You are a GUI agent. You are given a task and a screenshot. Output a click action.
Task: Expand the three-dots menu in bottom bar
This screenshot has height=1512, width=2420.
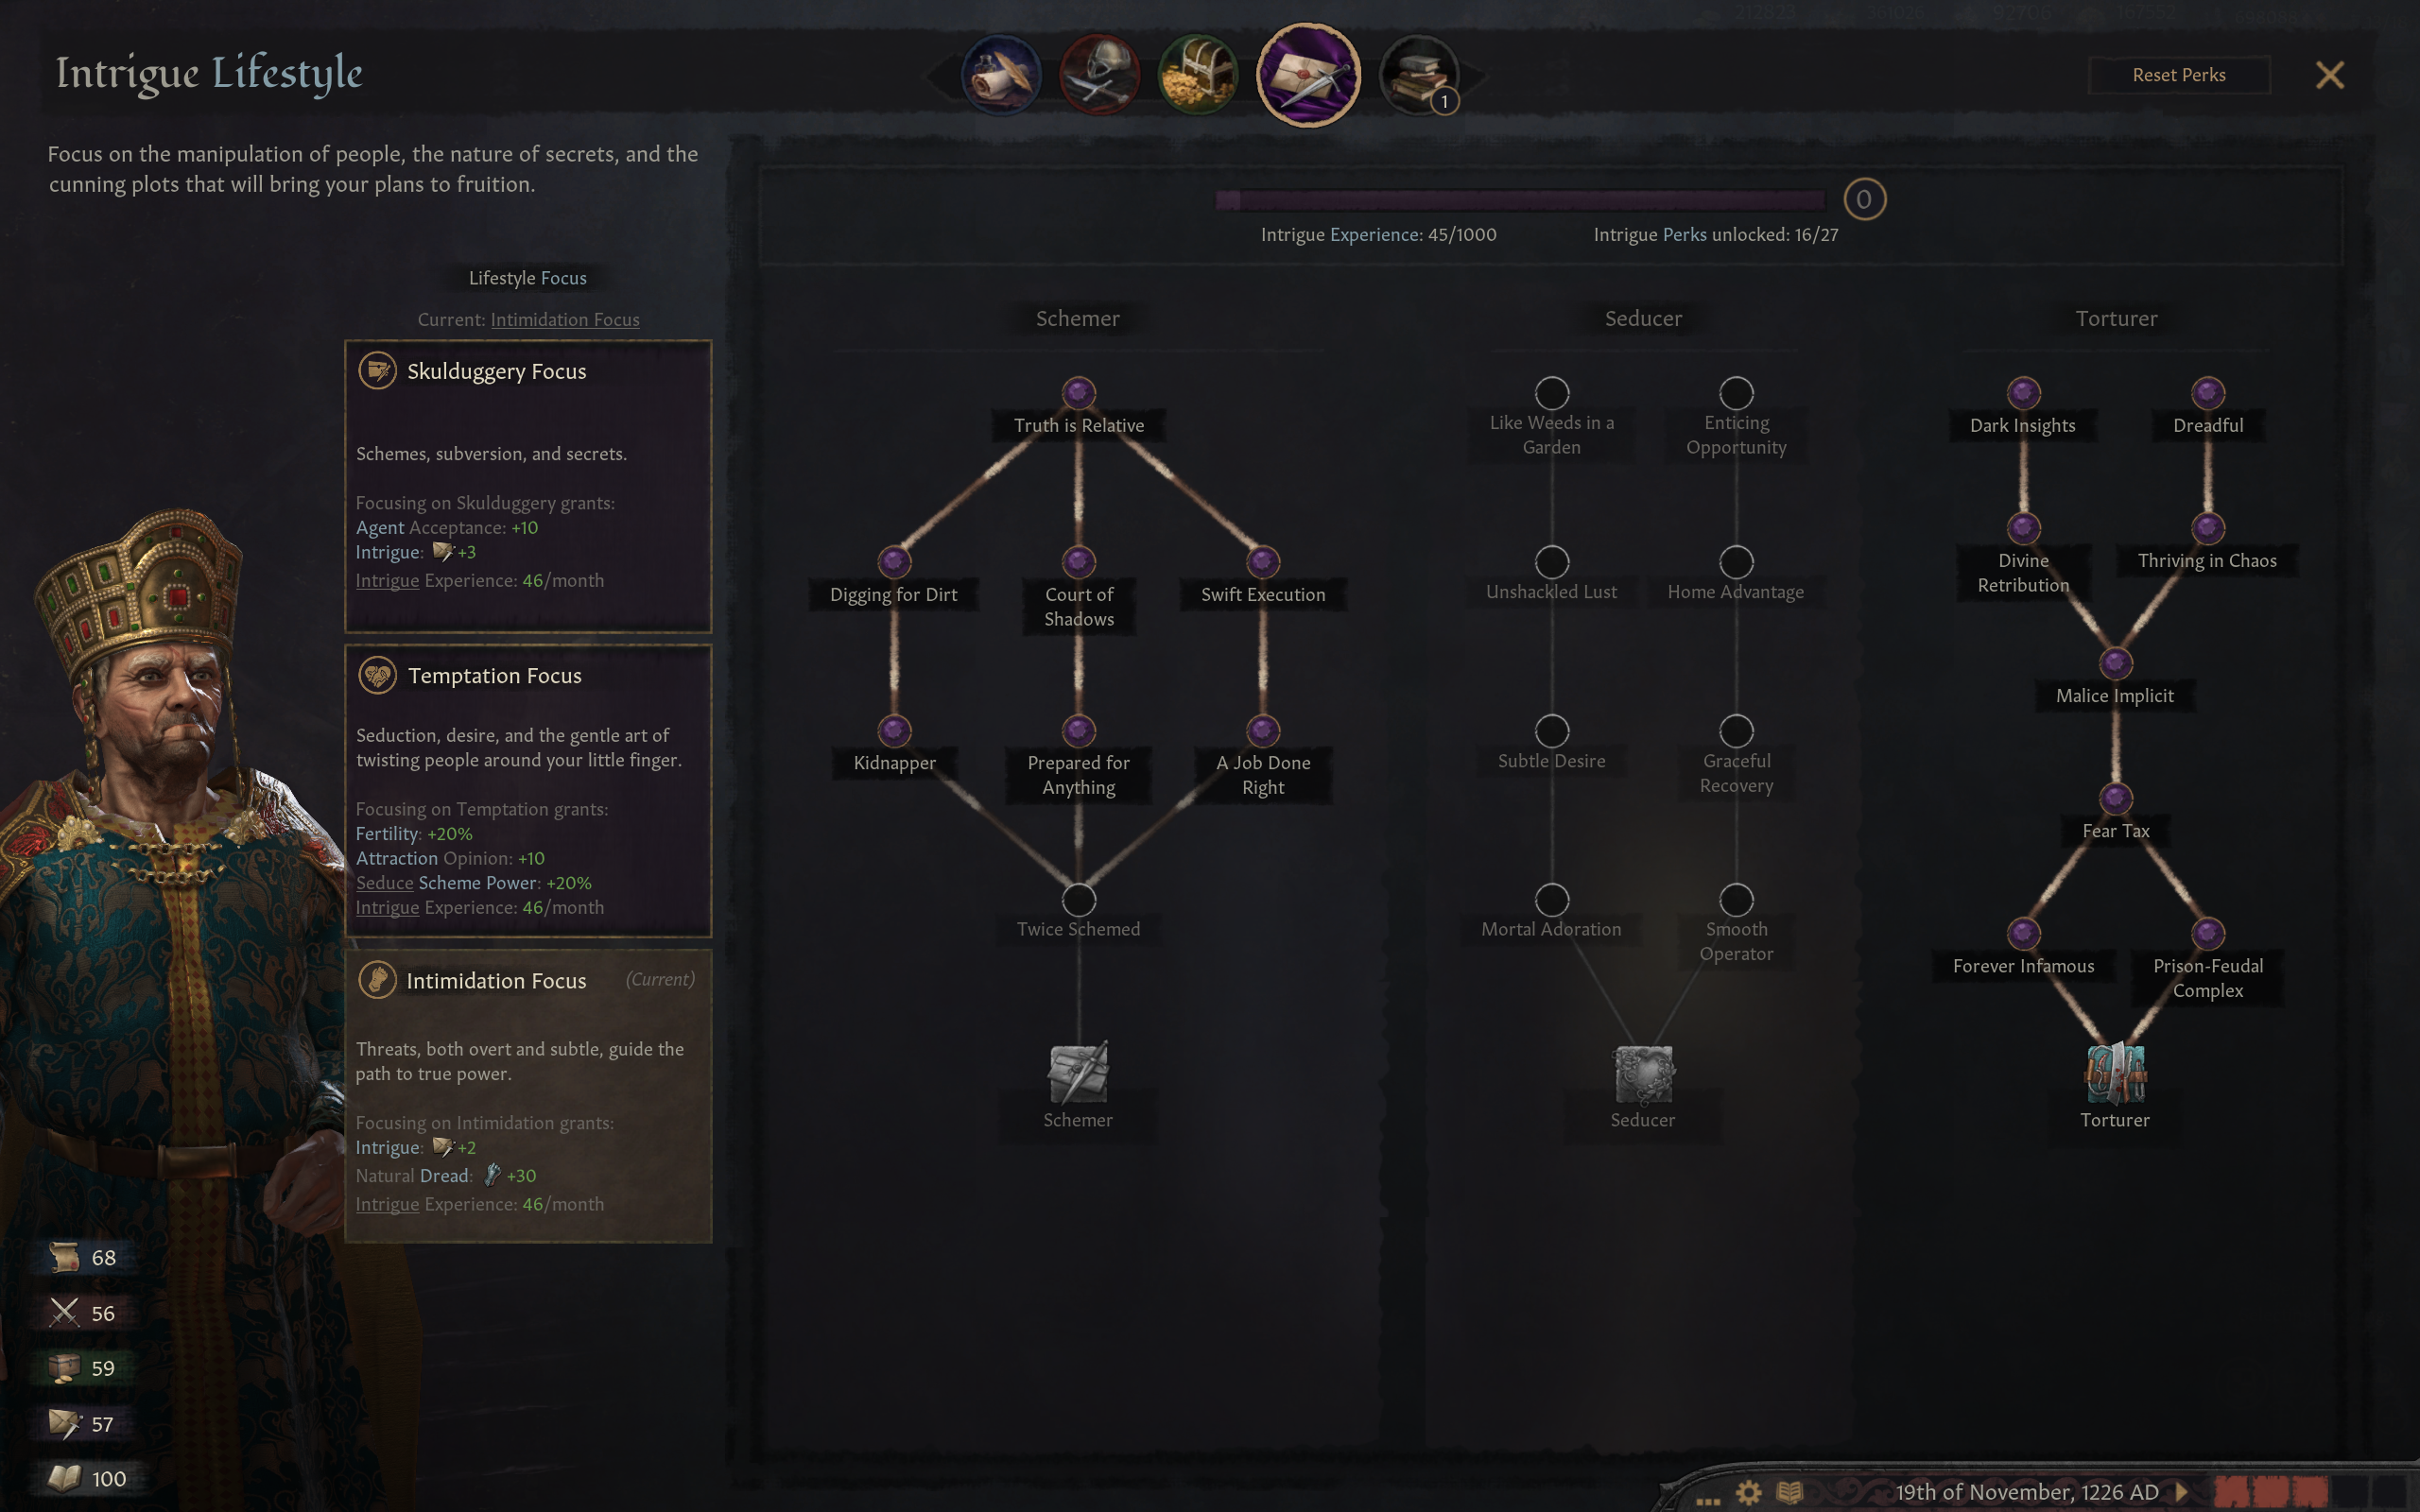[1707, 1499]
